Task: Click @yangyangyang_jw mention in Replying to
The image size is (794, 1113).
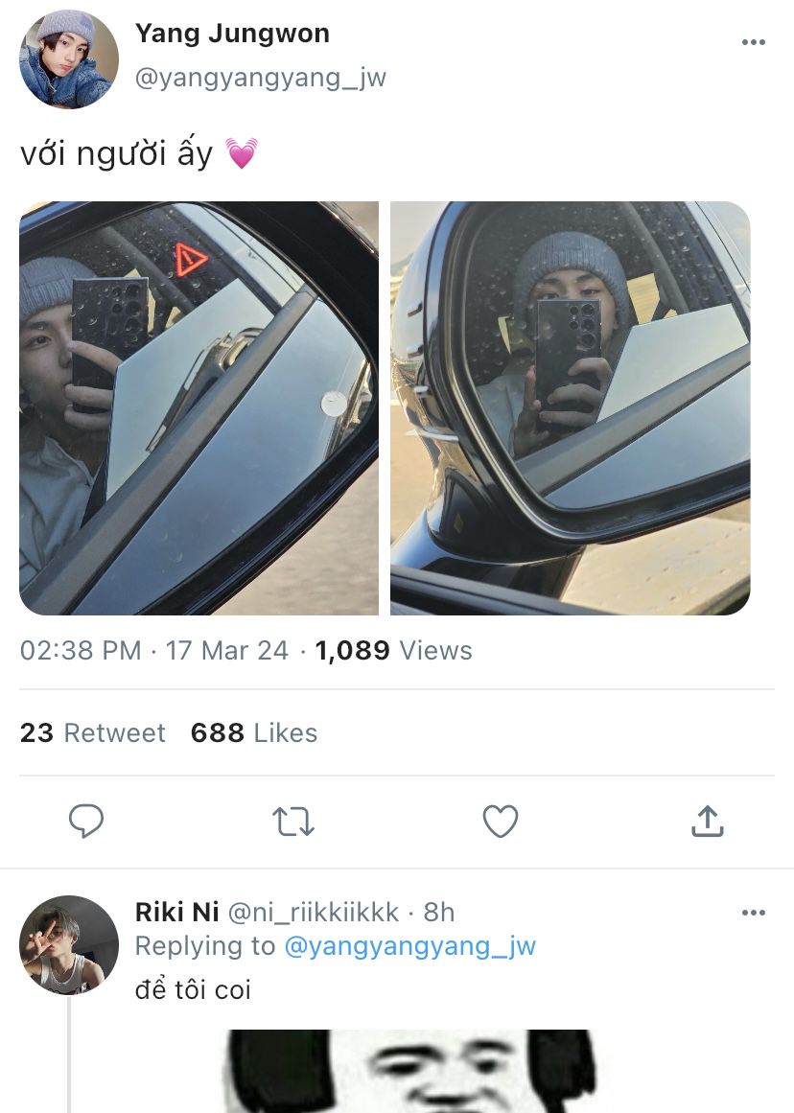Action: coord(410,946)
